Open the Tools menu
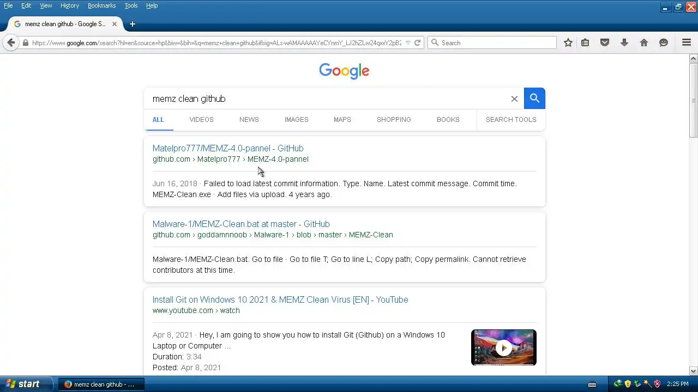This screenshot has height=392, width=698. [x=131, y=5]
